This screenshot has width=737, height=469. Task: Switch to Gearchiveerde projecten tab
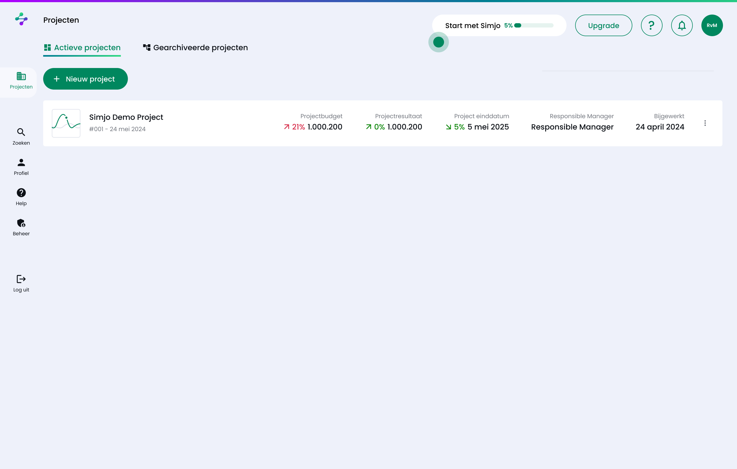[x=196, y=48]
